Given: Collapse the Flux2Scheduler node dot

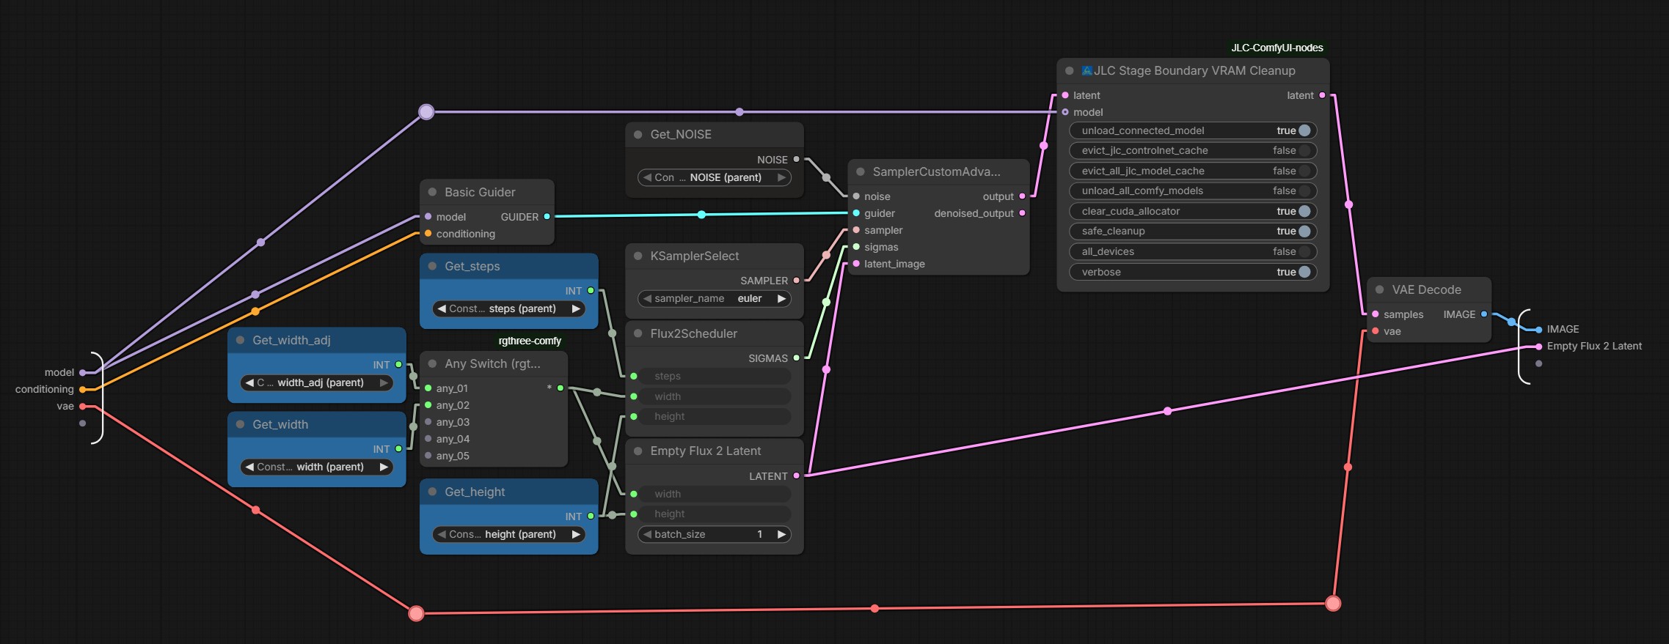Looking at the screenshot, I should (x=638, y=333).
